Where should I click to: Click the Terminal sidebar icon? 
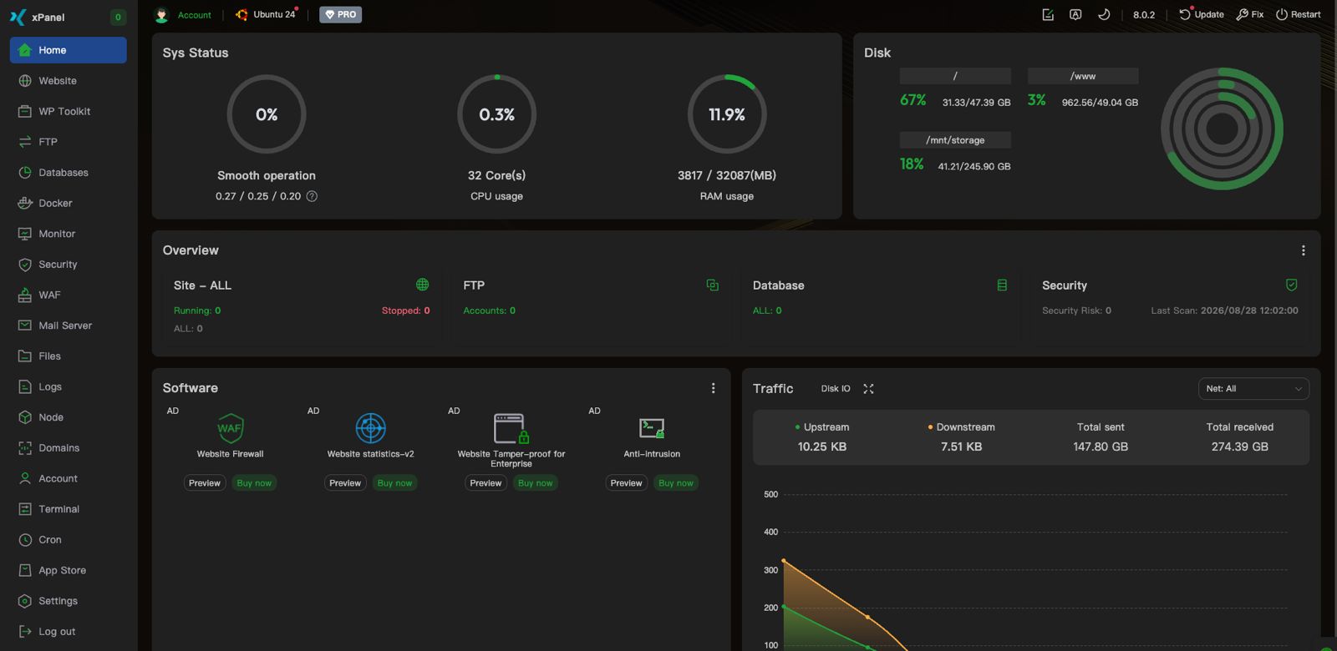pos(25,509)
